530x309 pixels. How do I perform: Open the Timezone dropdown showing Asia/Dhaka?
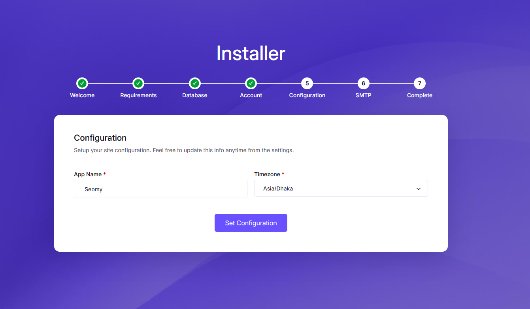click(x=336, y=188)
